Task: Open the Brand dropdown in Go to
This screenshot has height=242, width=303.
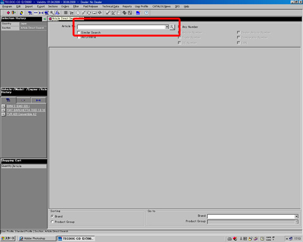Action: pos(296,216)
